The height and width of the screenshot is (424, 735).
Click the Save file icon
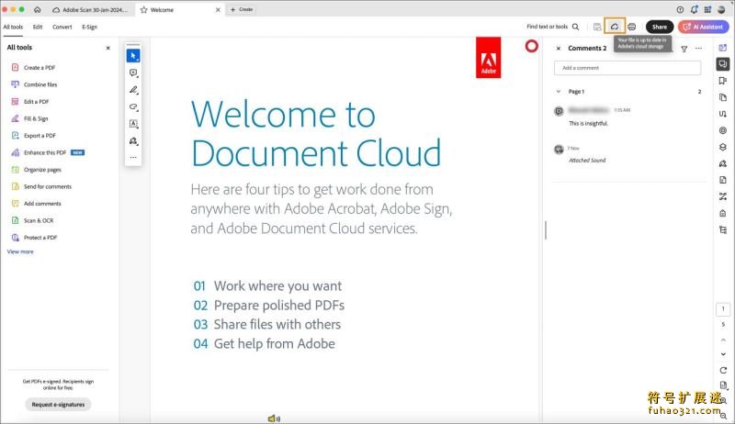click(597, 27)
